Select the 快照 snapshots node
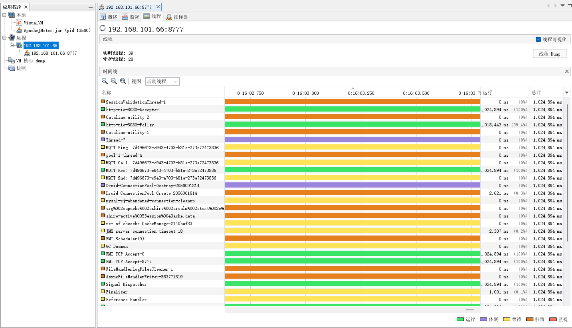The height and width of the screenshot is (328, 572). (21, 68)
